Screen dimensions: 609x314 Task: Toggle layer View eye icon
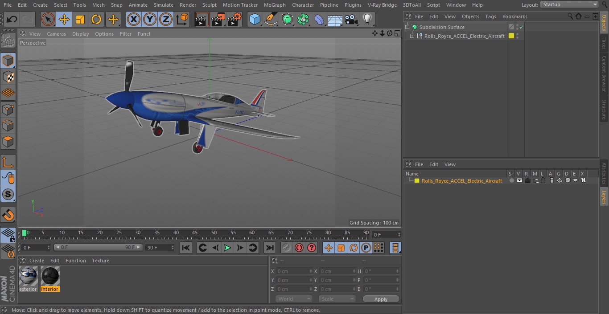point(519,181)
